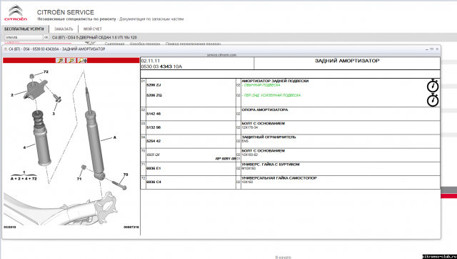Click callout 71 on the diagram

click(x=79, y=179)
